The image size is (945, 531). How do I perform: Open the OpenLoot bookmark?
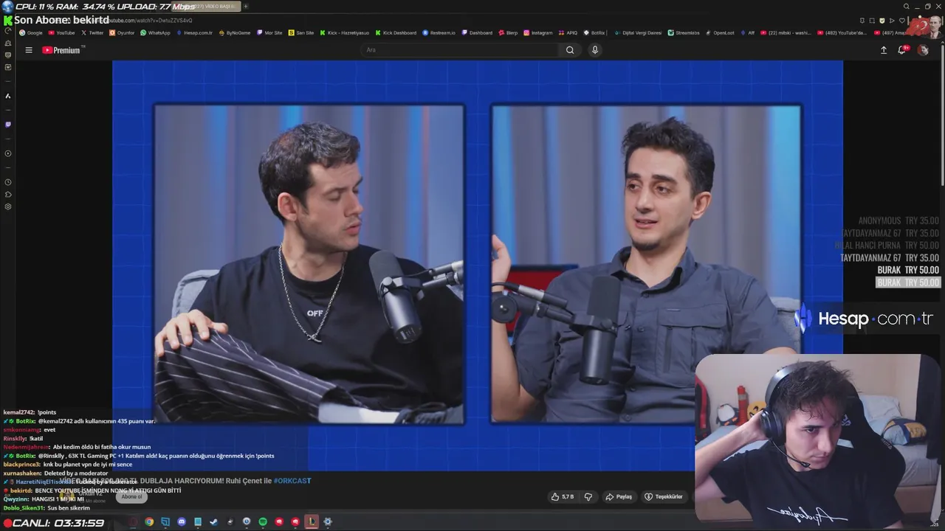pyautogui.click(x=720, y=32)
